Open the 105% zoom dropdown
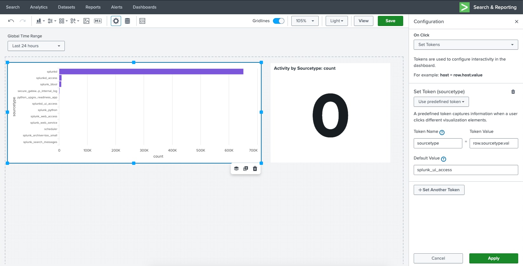 coord(305,21)
